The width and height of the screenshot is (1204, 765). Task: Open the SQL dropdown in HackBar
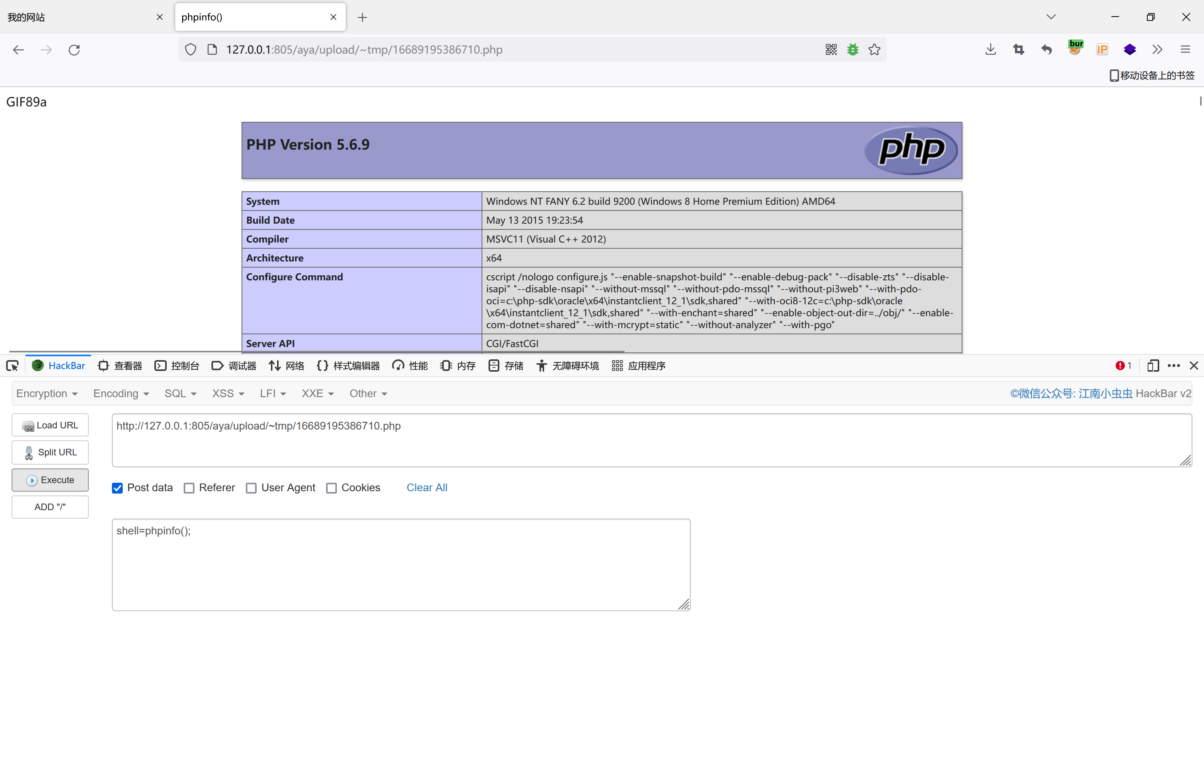(180, 394)
